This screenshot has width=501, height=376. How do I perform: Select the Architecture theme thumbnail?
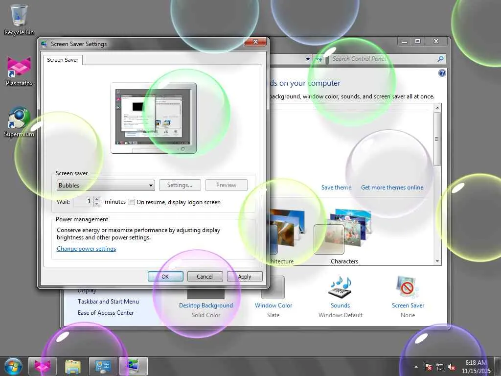tap(287, 231)
